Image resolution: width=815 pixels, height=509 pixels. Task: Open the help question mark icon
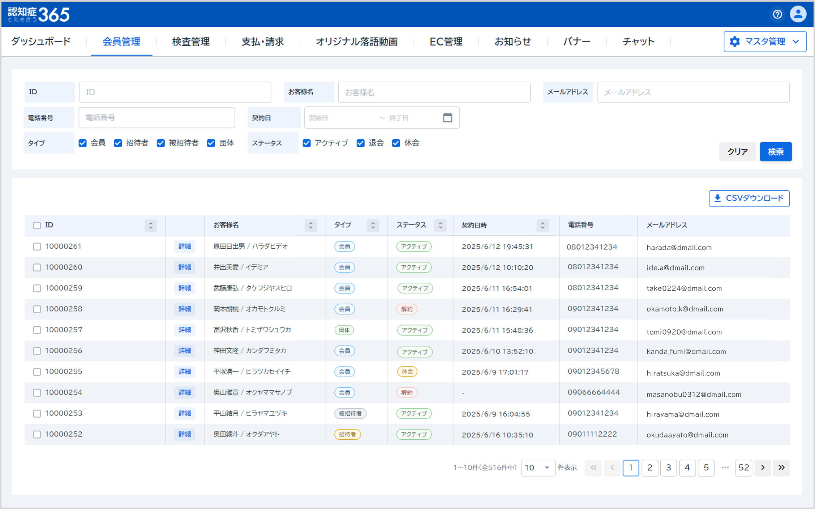click(x=777, y=14)
